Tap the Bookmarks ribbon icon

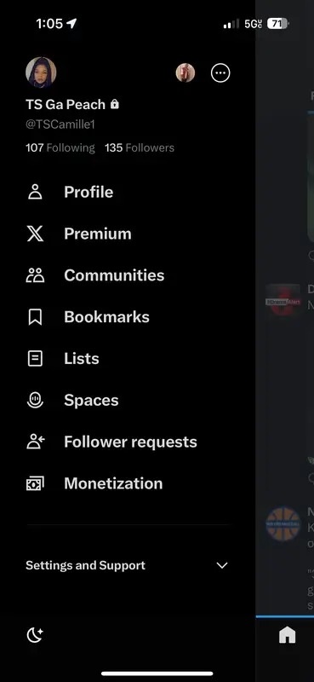[x=35, y=317]
